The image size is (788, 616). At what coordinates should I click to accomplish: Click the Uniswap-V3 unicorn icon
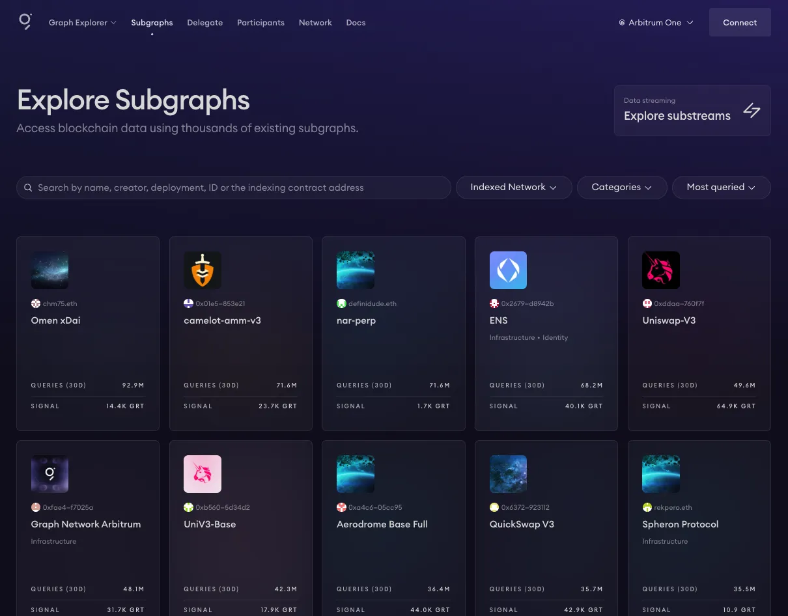coord(660,270)
